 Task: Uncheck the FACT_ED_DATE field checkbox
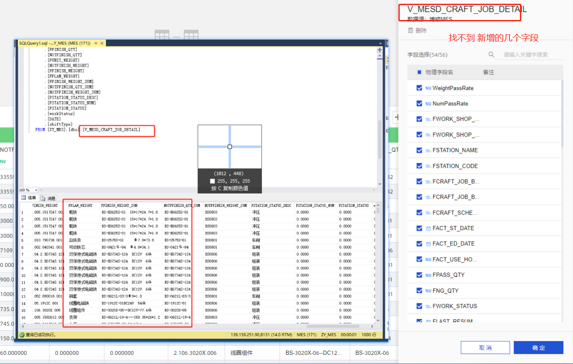coord(419,244)
